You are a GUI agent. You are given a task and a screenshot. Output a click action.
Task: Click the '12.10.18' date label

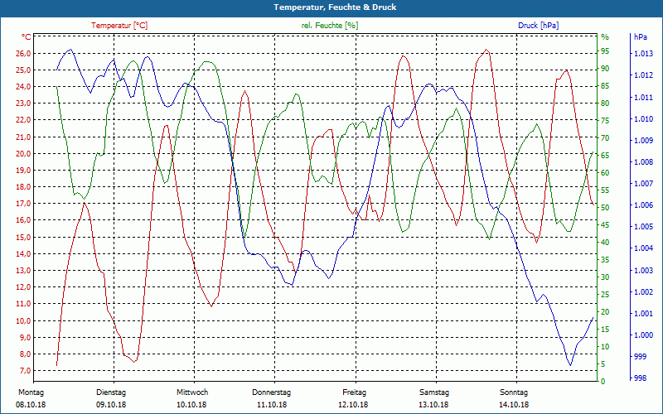tap(353, 405)
